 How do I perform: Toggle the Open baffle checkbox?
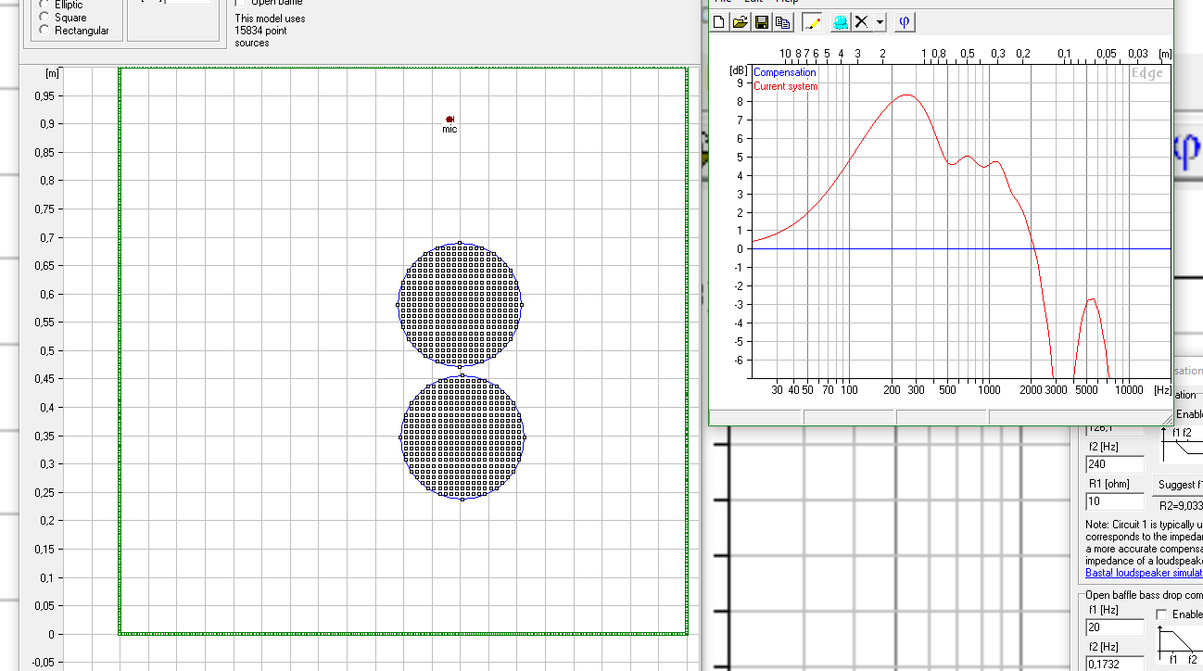tap(241, 3)
